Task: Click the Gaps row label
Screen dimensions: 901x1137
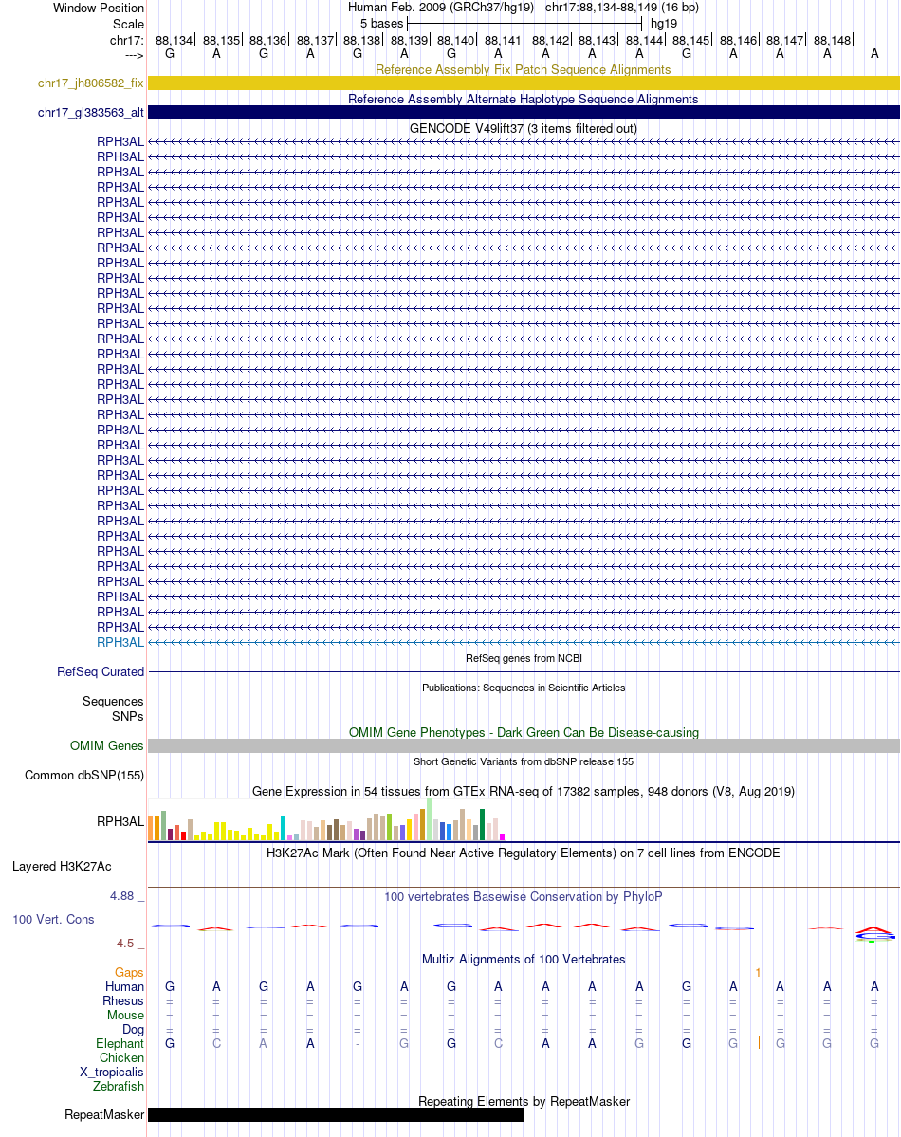Action: click(x=129, y=972)
